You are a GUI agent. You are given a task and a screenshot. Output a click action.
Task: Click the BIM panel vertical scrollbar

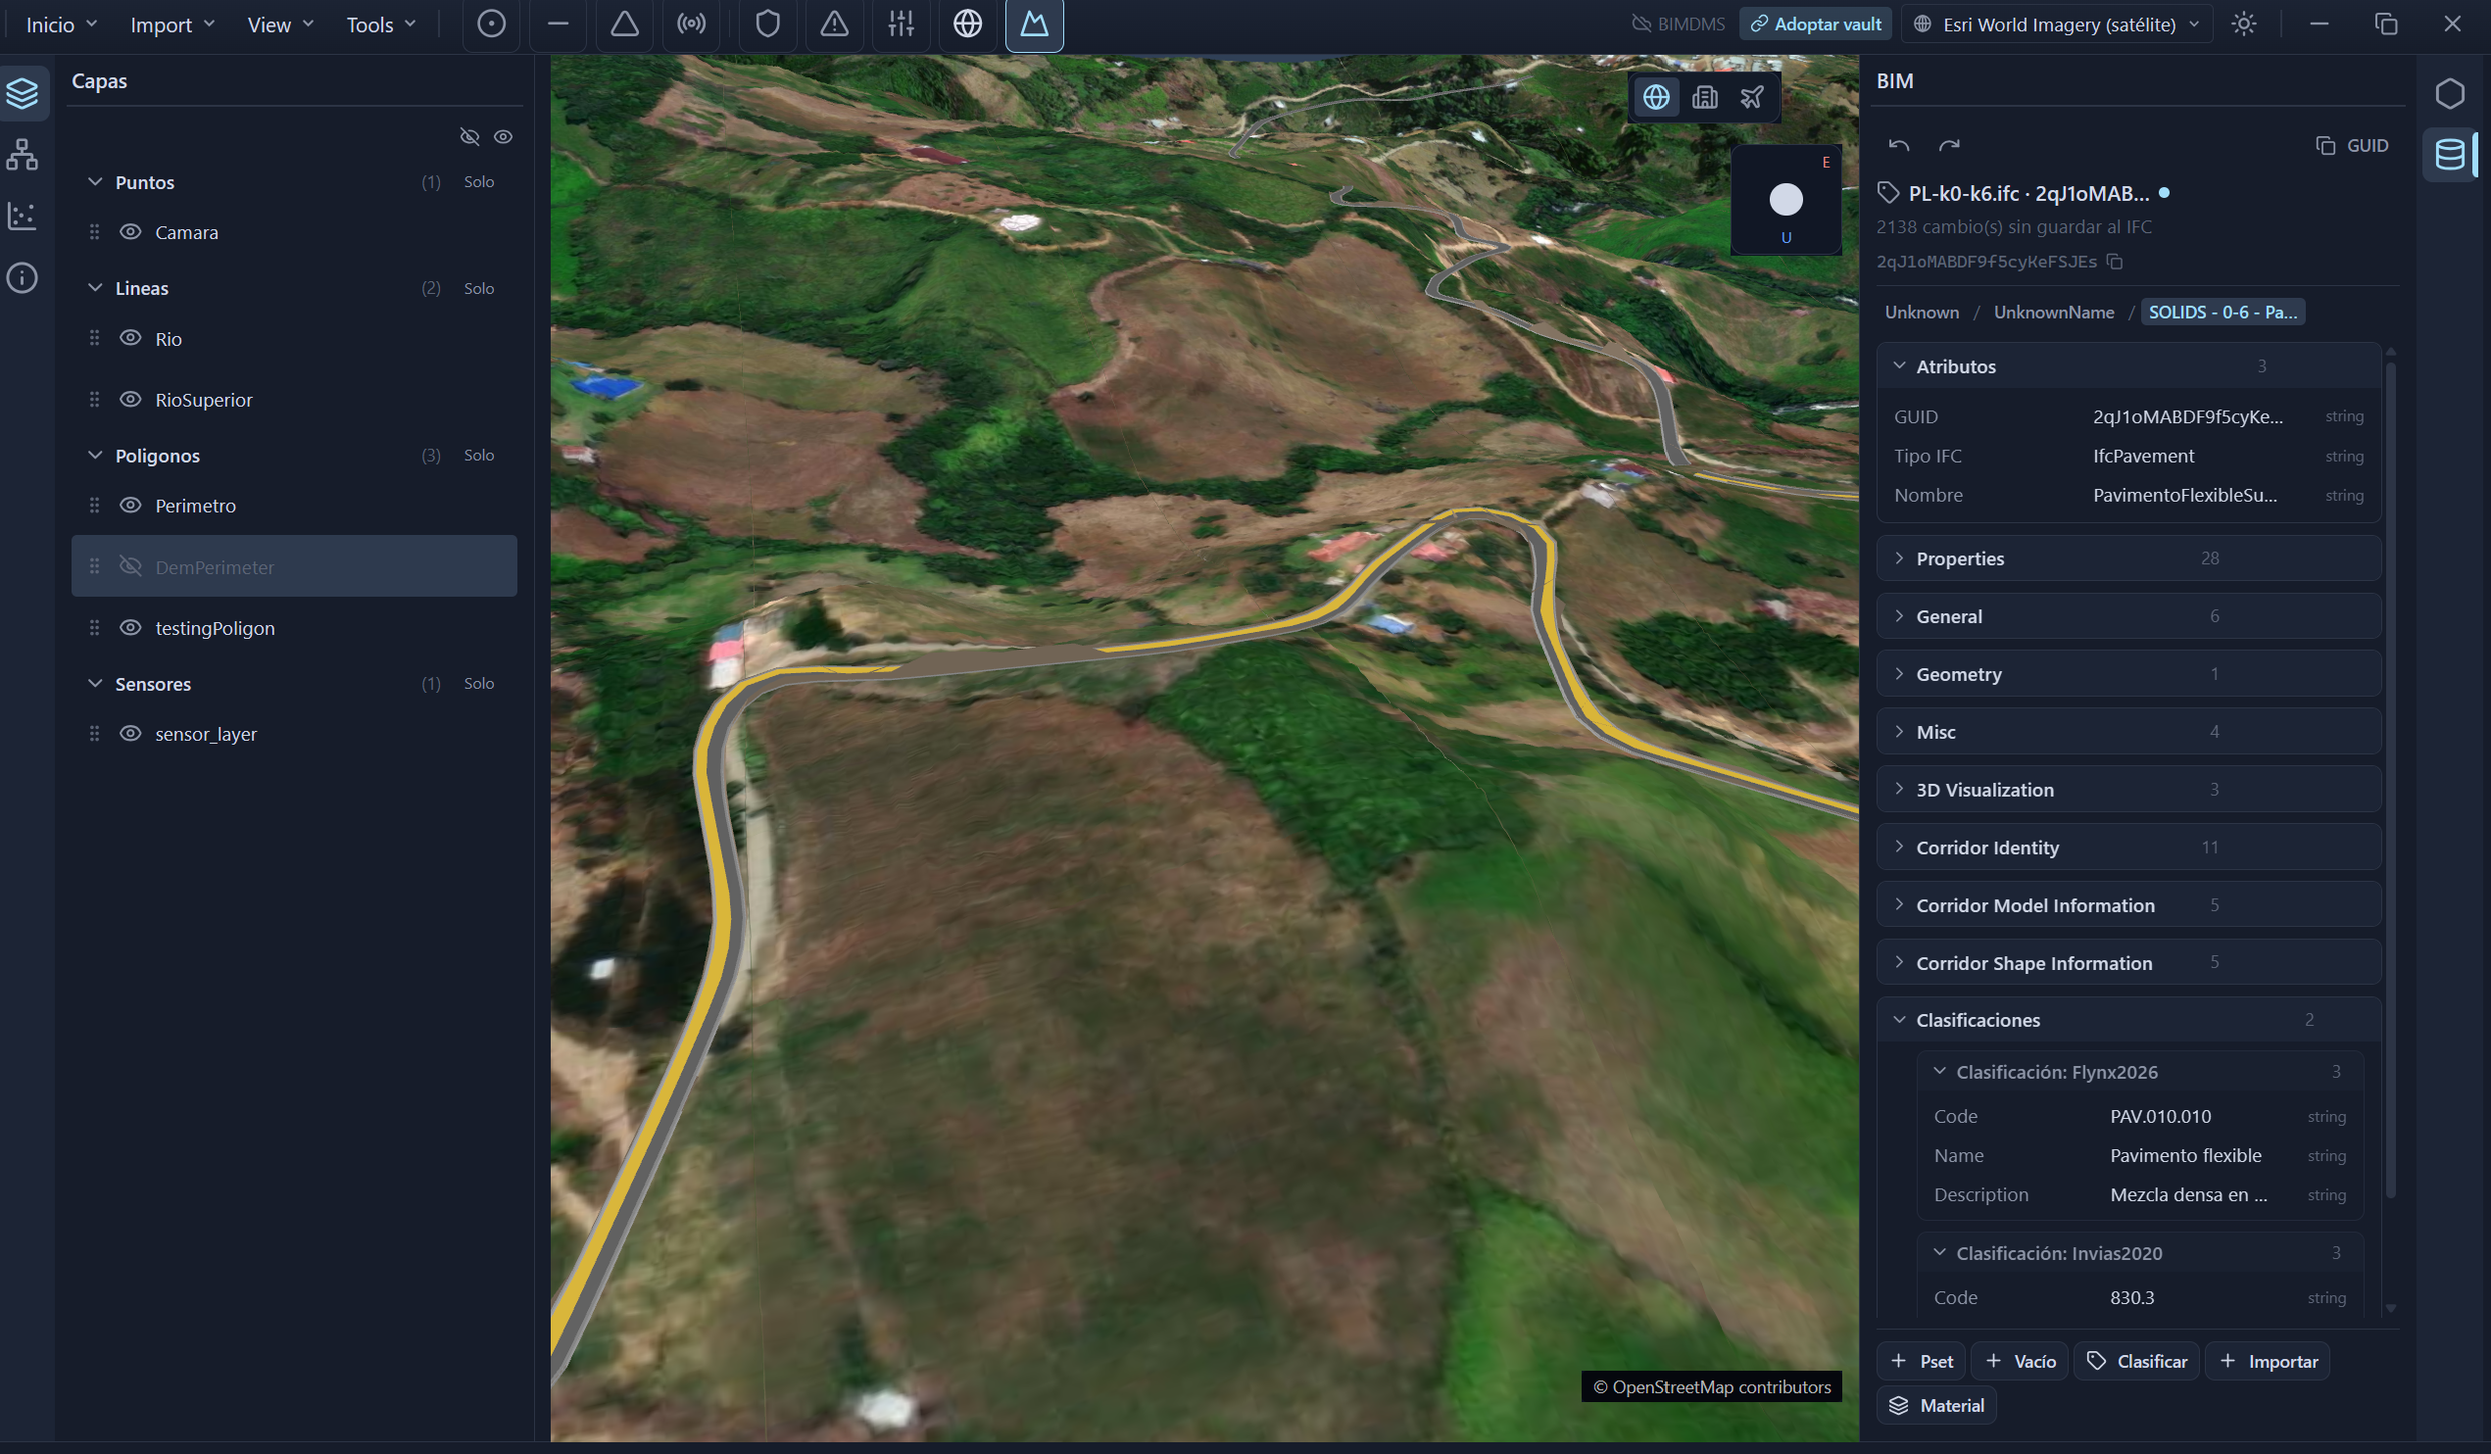click(x=2390, y=781)
